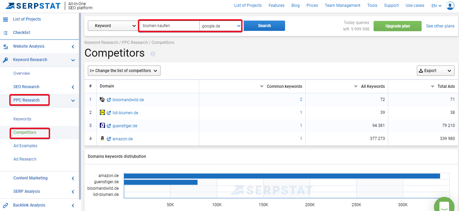The width and height of the screenshot is (459, 211).
Task: Sort by Common keywords arrow icon
Action: point(262,86)
